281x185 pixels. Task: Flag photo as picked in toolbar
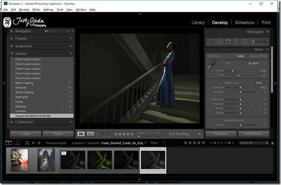pos(103,134)
